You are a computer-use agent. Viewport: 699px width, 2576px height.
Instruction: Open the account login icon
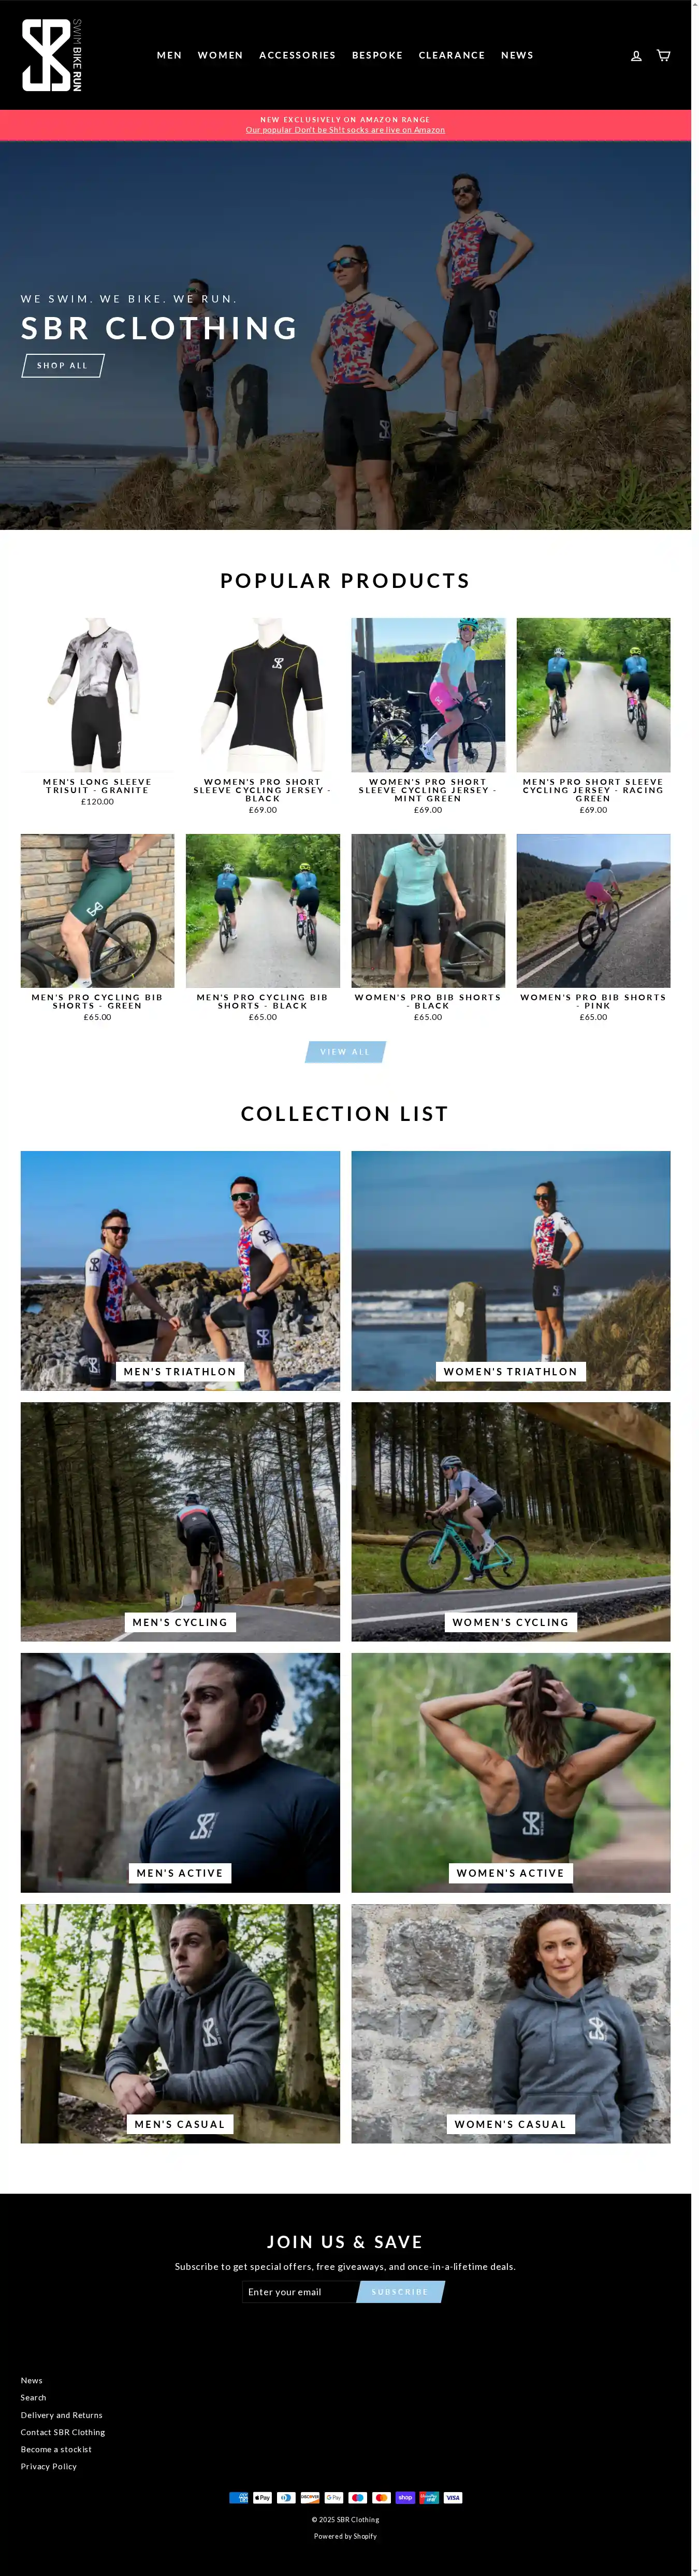pyautogui.click(x=636, y=56)
